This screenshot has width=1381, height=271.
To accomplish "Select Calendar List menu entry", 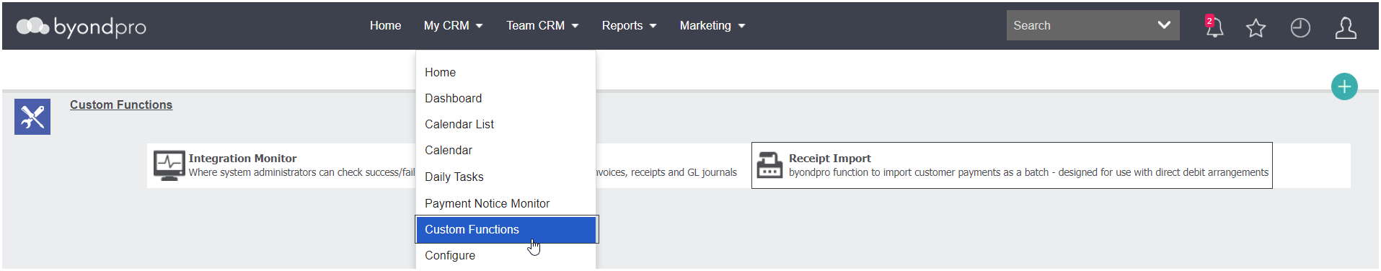I will coord(506,124).
